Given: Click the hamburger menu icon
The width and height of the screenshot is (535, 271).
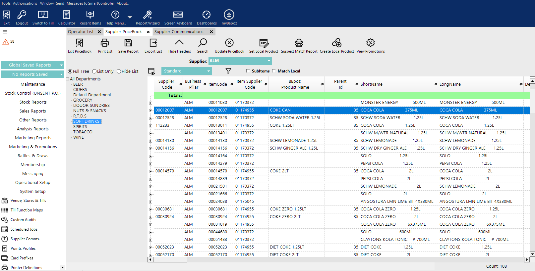Looking at the screenshot, I should (x=5, y=32).
